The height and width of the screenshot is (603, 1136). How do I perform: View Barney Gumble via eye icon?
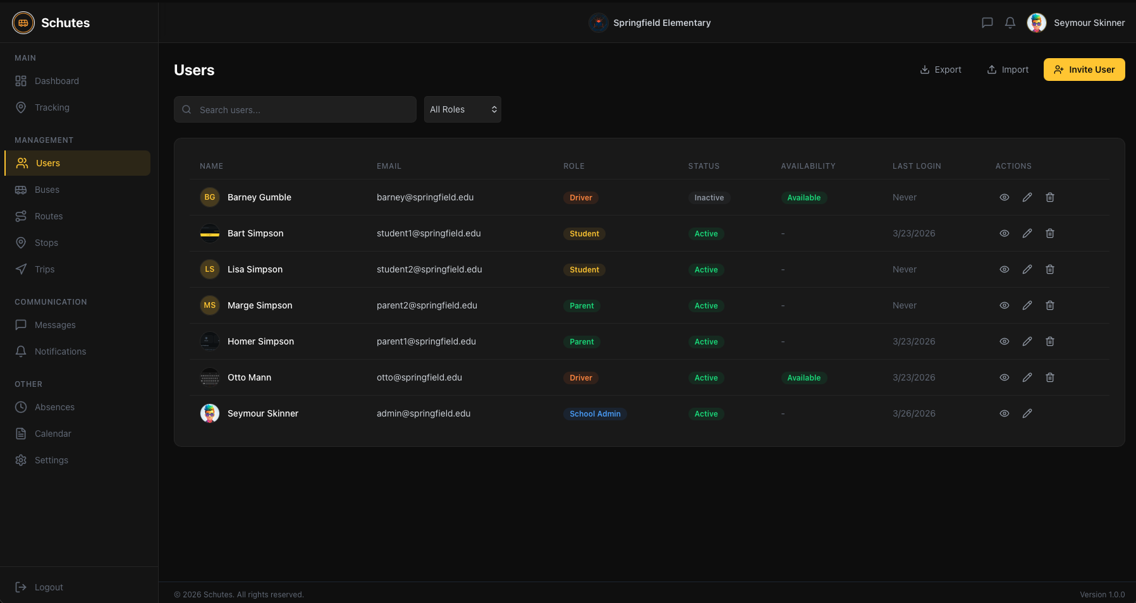click(x=1005, y=197)
